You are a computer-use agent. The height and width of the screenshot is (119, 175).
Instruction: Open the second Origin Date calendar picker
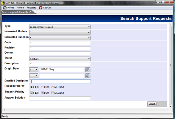88,76
